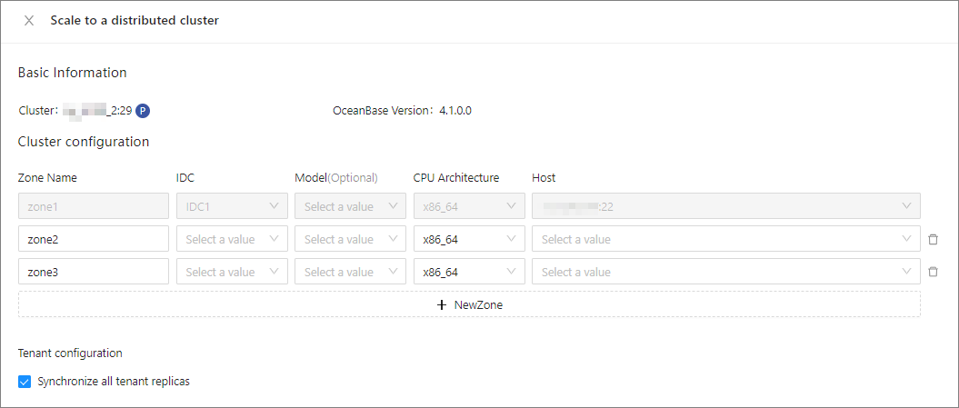Click the zone1 Host dropdown arrow
The height and width of the screenshot is (408, 959).
click(x=906, y=206)
